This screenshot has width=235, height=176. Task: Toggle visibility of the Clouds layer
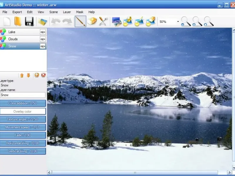pyautogui.click(x=43, y=39)
